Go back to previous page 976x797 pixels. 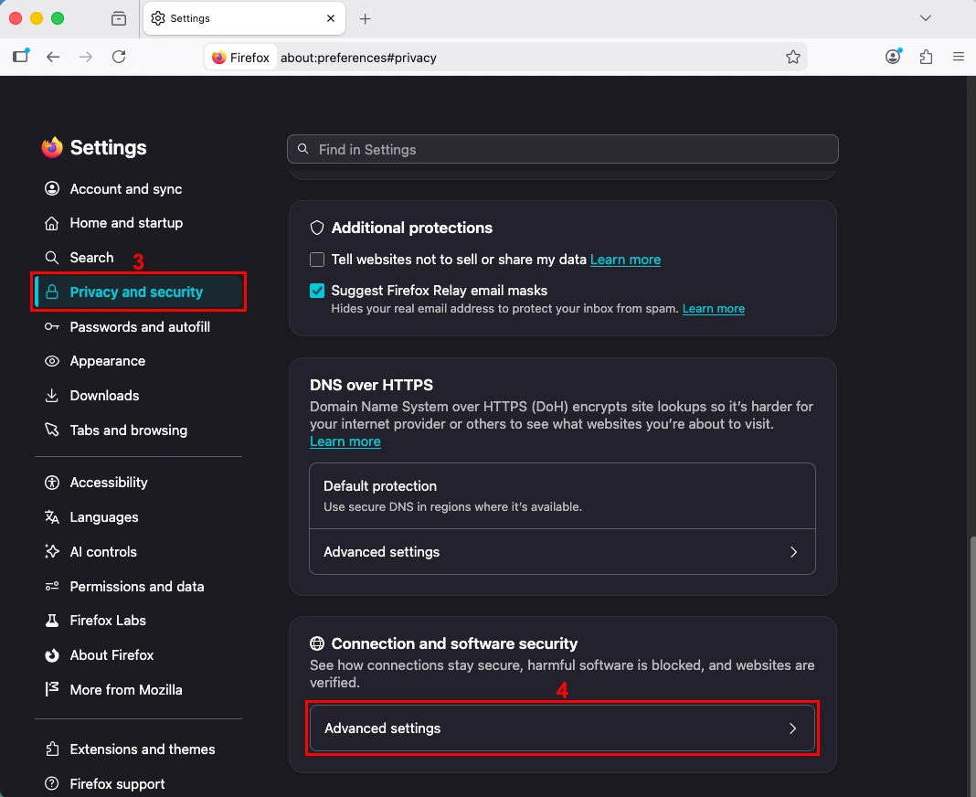point(53,58)
